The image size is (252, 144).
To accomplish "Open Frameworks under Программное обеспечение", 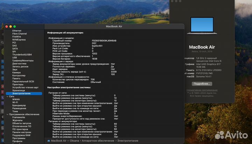I will 19,117.
